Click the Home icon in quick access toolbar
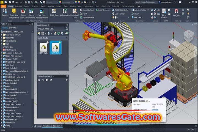198x132 pixels. tap(26, 2)
